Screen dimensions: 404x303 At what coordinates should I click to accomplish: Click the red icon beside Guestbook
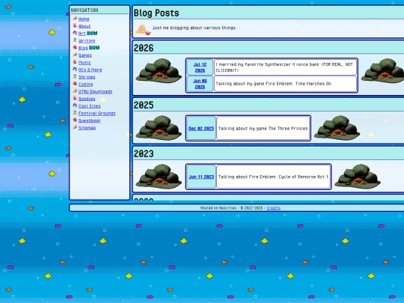[x=75, y=120]
